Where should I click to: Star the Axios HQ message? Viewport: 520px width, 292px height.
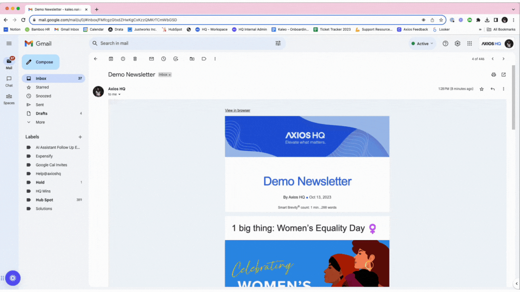point(482,89)
